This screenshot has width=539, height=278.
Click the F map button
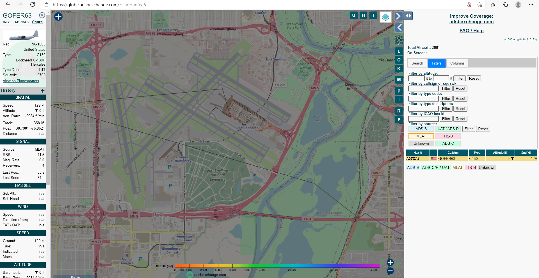(x=399, y=120)
